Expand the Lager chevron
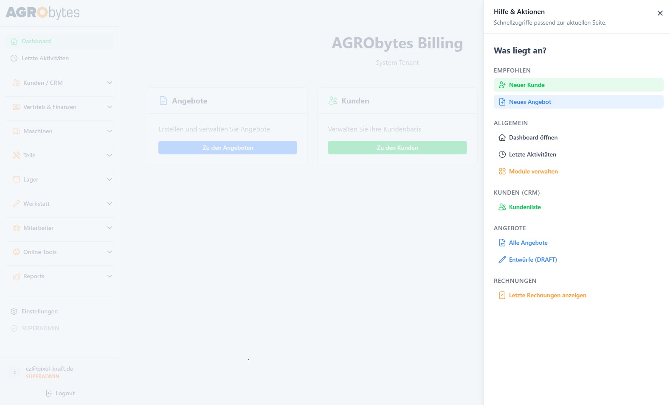The image size is (670, 405). [x=110, y=179]
